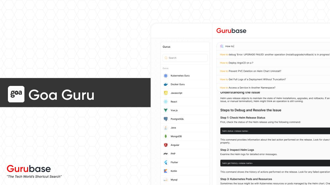Click the magnifier icon beside 'How to'

pyautogui.click(x=222, y=46)
